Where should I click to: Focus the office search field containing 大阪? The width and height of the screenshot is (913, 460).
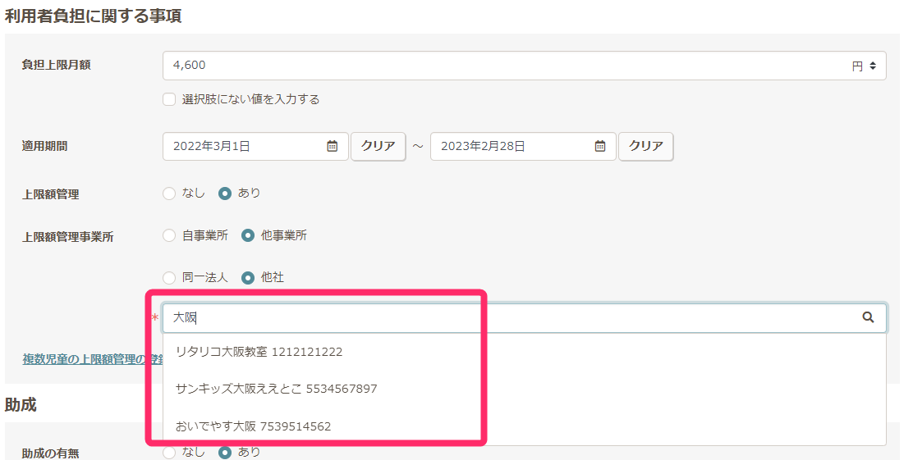pyautogui.click(x=509, y=318)
